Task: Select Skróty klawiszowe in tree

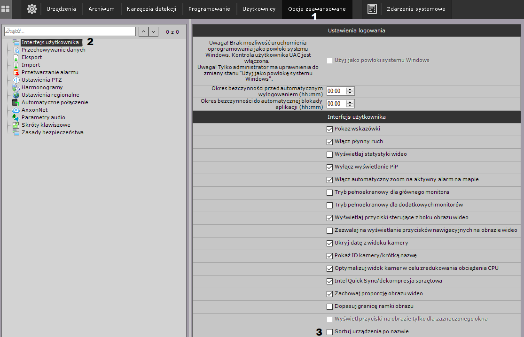Action: (x=46, y=125)
